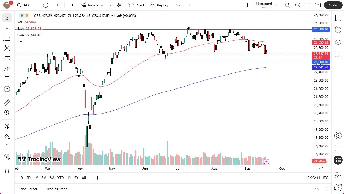Select the brush drawing tool
The height and width of the screenshot is (194, 344).
(7, 68)
